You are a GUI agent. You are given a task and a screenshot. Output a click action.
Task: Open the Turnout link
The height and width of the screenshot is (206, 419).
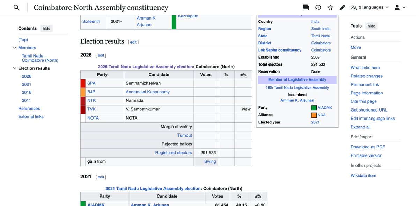tap(185, 135)
